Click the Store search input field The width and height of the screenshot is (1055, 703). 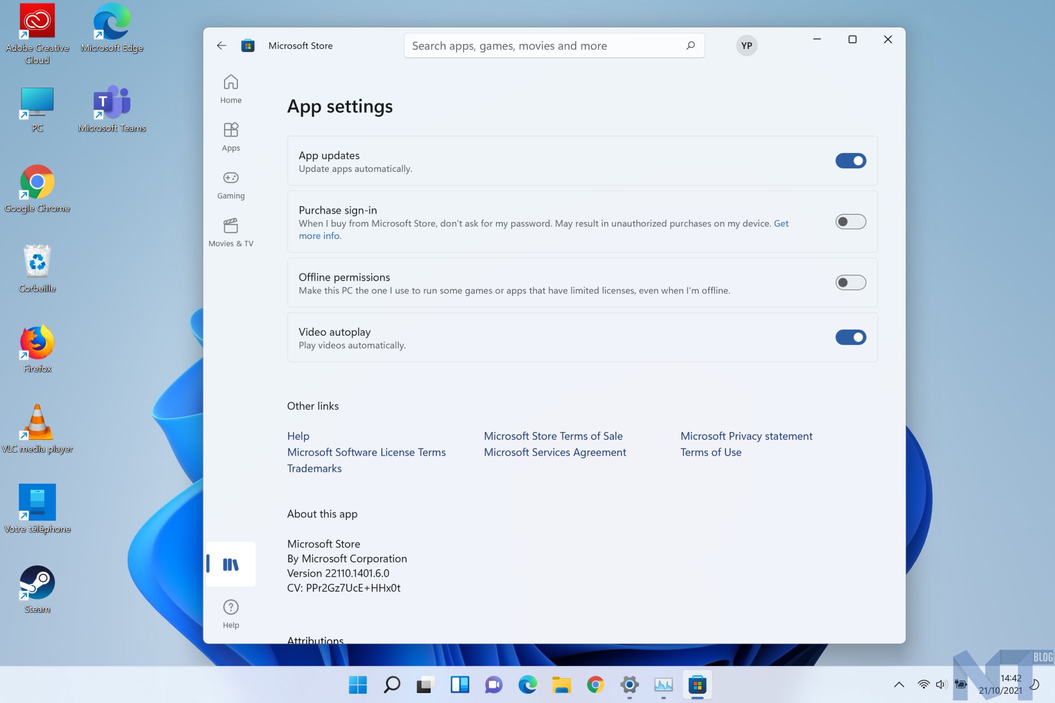coord(541,46)
